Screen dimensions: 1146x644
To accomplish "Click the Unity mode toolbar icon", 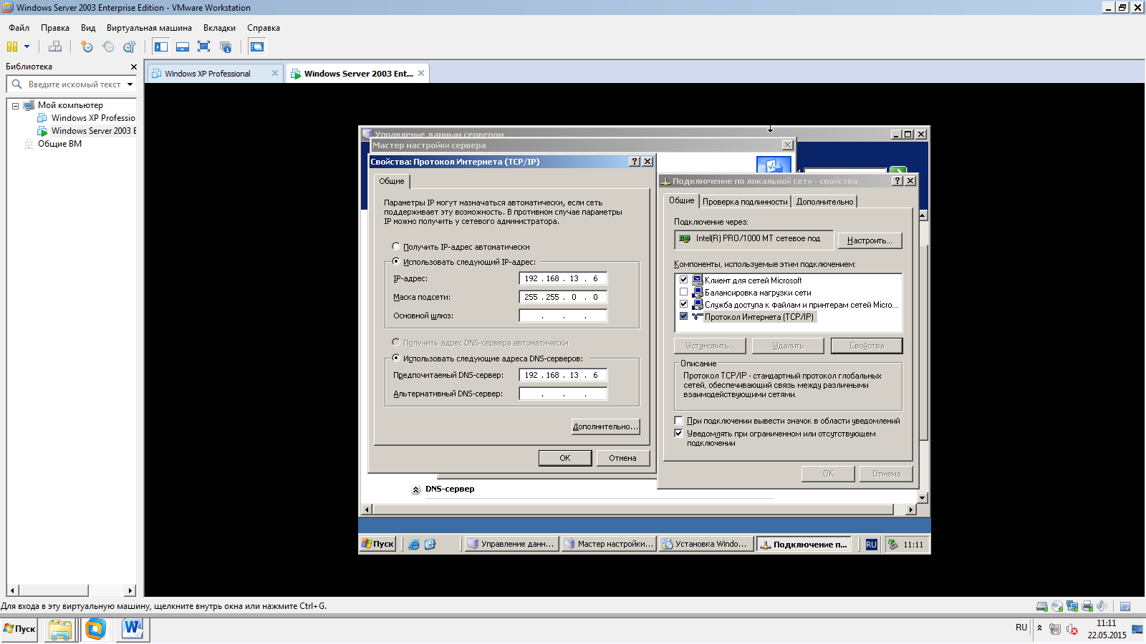I will [226, 47].
